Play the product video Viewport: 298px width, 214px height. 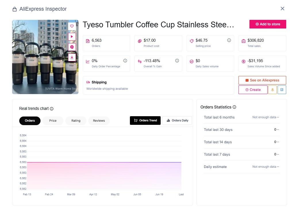72,37
